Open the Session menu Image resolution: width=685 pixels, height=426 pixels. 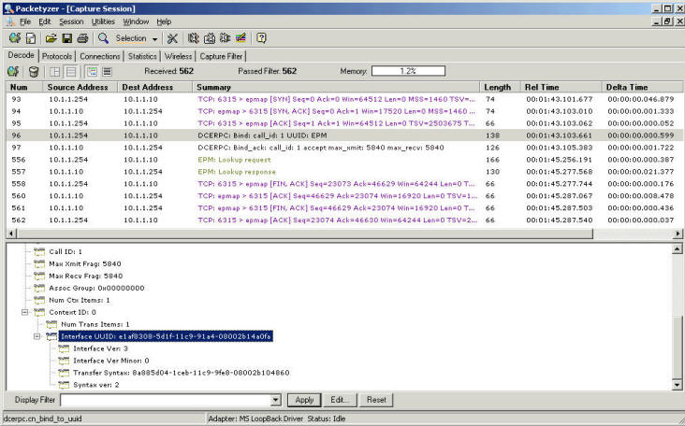point(71,21)
